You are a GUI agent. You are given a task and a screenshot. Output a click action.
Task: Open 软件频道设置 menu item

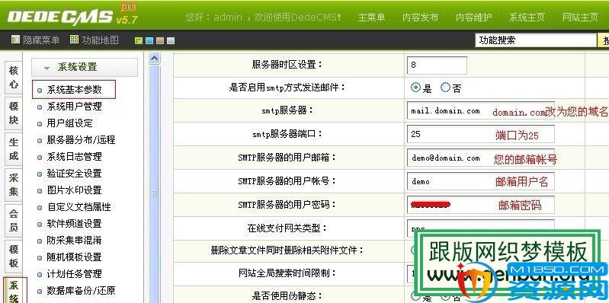click(74, 224)
